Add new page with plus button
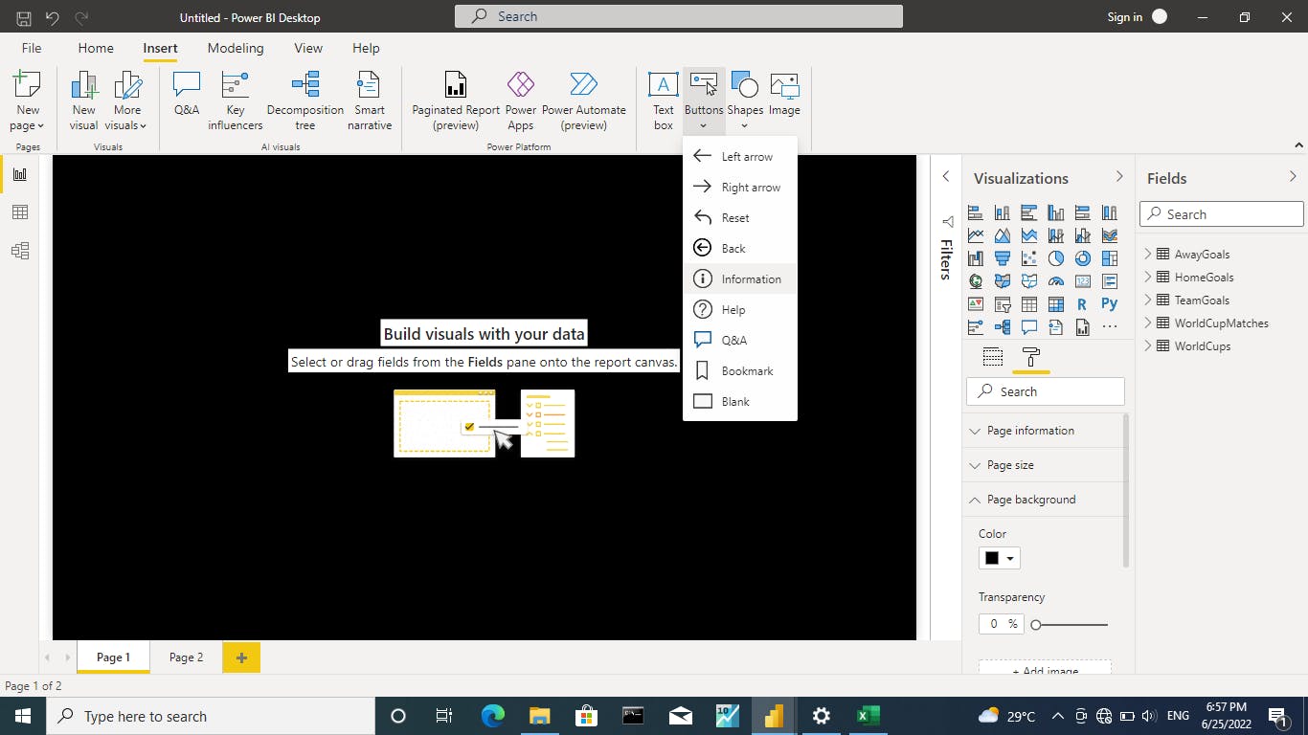The width and height of the screenshot is (1308, 735). point(241,657)
